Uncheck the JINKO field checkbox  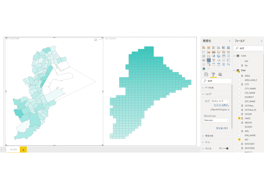click(239, 118)
